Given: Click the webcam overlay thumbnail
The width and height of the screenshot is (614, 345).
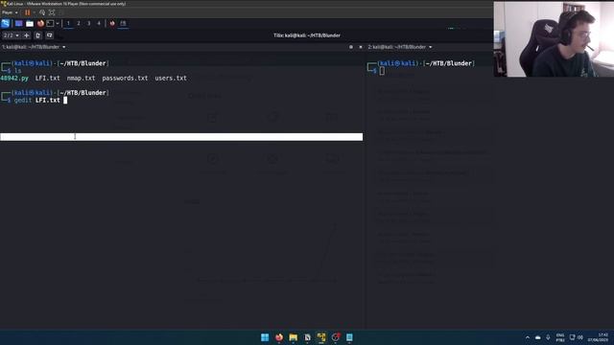Looking at the screenshot, I should [x=554, y=39].
